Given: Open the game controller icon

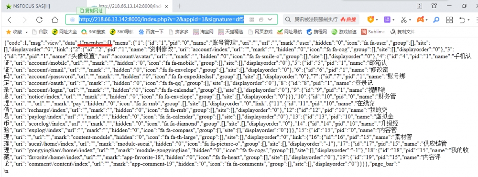Looking at the screenshot, I should (420, 20).
